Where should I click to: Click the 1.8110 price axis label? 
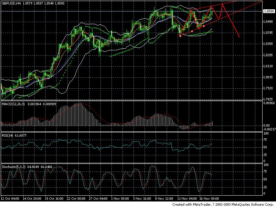click(268, 66)
